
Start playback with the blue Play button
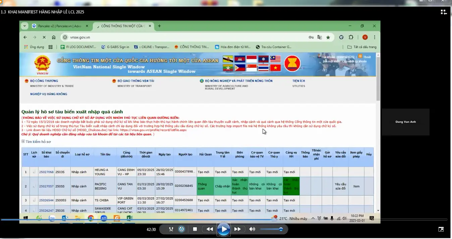224,229
